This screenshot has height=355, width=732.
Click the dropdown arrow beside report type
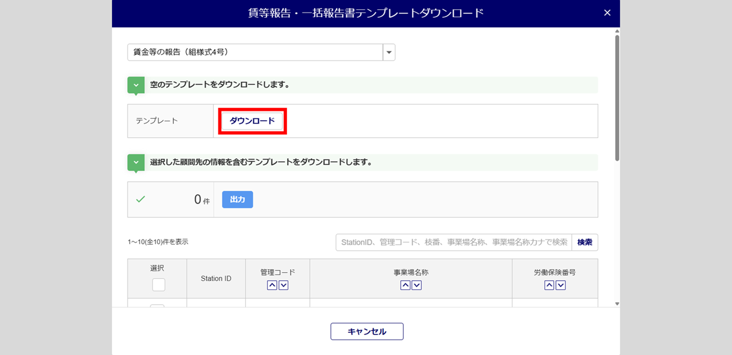point(389,52)
